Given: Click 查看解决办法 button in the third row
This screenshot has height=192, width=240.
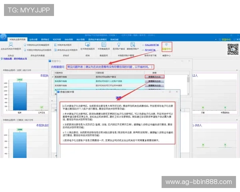Looking at the screenshot, I should [x=154, y=86].
